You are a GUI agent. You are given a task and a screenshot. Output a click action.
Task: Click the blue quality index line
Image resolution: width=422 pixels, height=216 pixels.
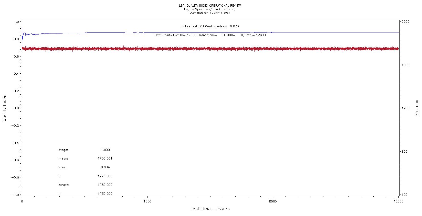pos(210,32)
